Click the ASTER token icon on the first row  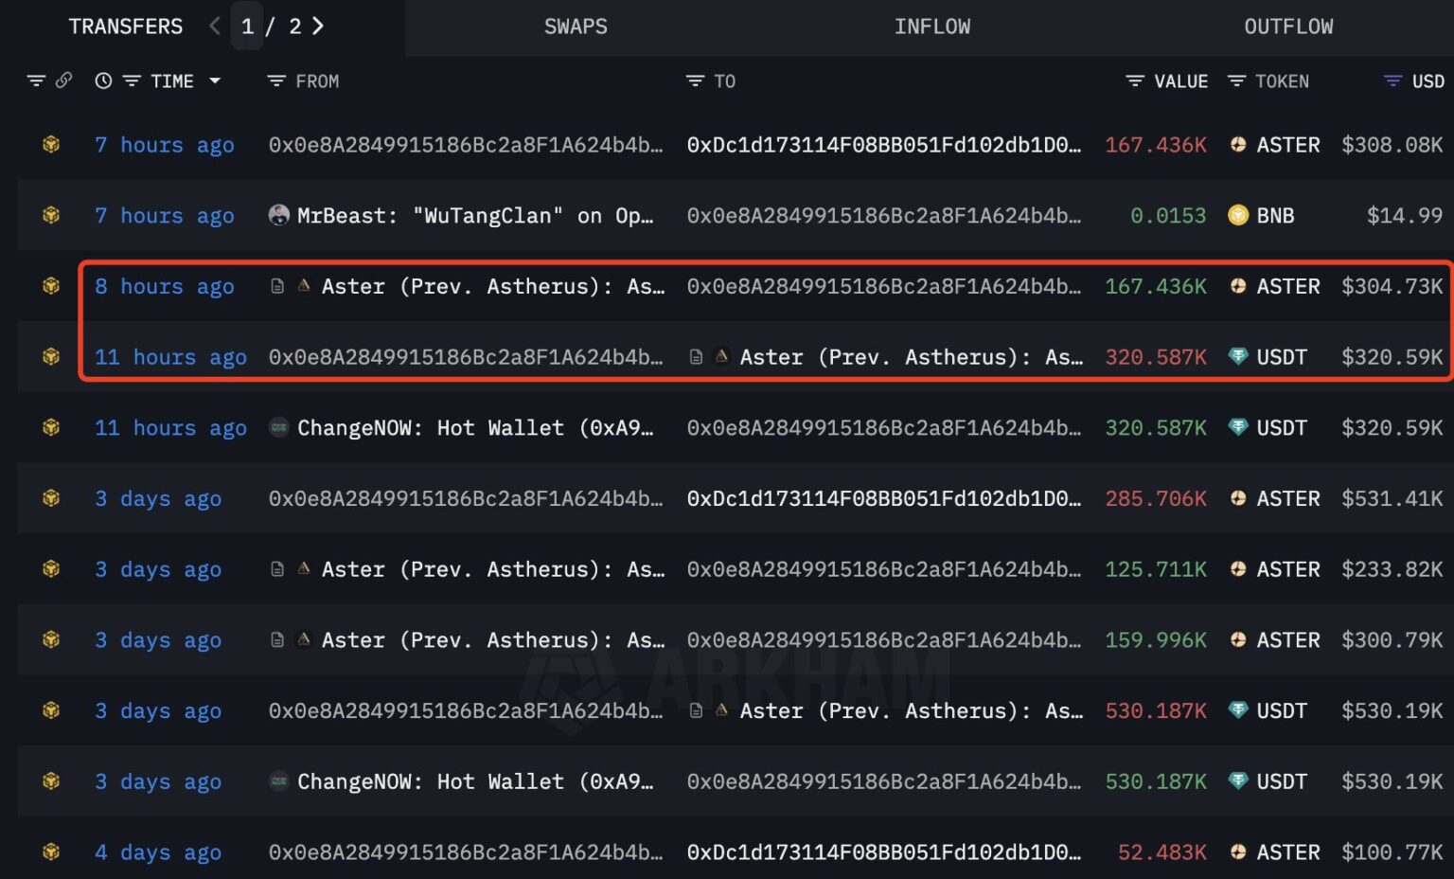[1239, 144]
